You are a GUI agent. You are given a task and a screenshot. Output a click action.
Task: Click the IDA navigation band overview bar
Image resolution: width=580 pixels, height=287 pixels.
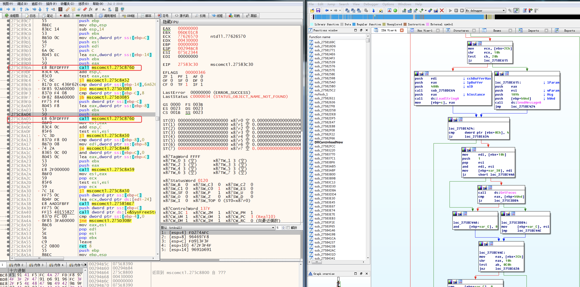(401, 17)
